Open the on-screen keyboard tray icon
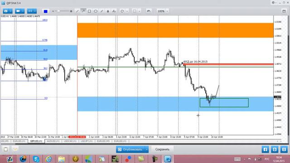 click(237, 159)
